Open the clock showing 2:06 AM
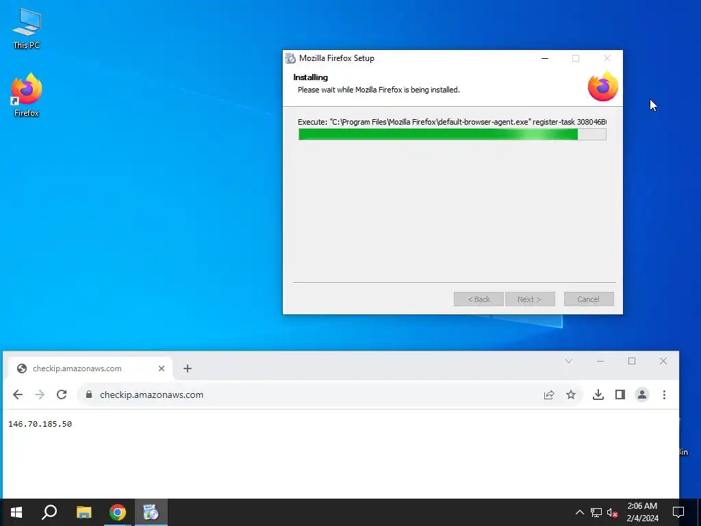Viewport: 701px width, 526px height. 642,512
